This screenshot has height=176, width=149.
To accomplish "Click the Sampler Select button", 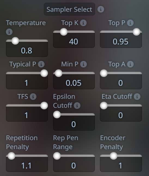I will (x=69, y=9).
